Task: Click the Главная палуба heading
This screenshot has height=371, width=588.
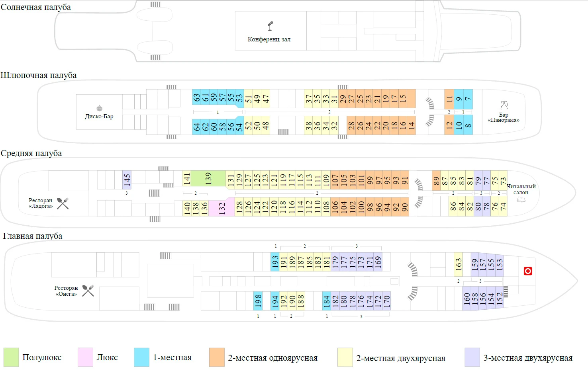Action: pyautogui.click(x=33, y=236)
